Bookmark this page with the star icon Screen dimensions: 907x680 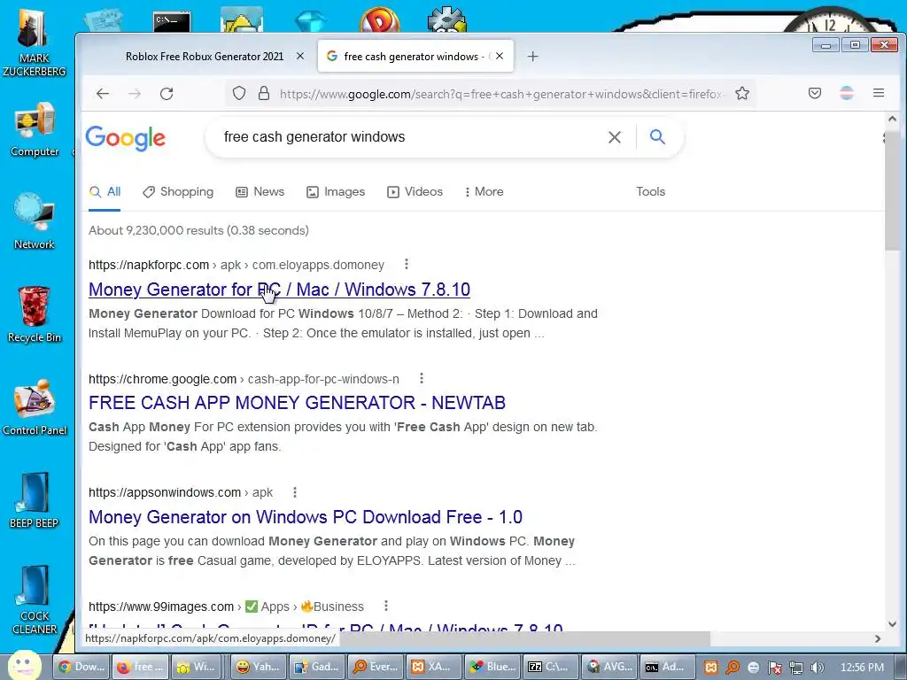tap(742, 93)
